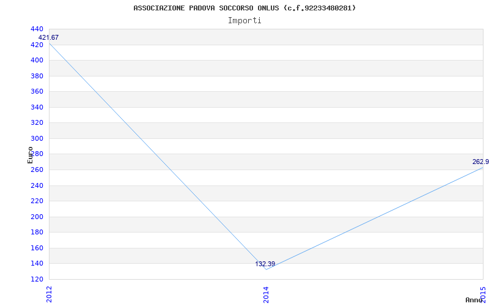Click the 120 y-axis tick label
The height and width of the screenshot is (306, 489).
37,279
